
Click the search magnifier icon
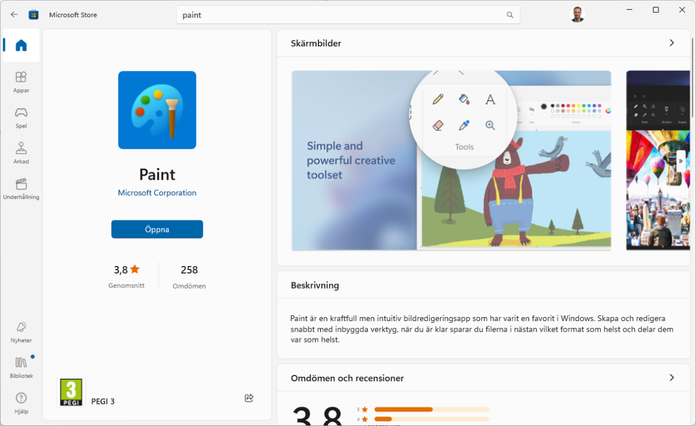click(510, 15)
